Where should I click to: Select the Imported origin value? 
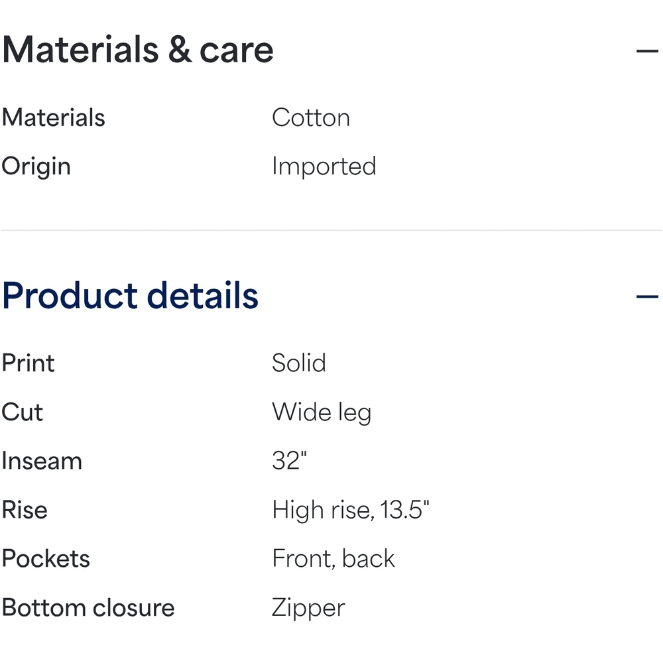coord(324,166)
